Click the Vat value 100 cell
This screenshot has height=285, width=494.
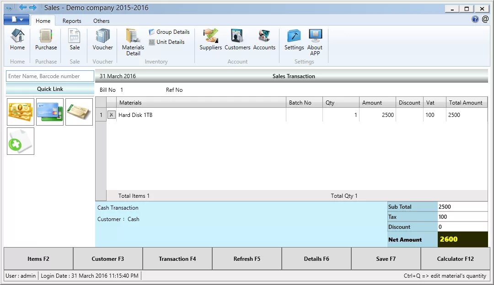[435, 115]
